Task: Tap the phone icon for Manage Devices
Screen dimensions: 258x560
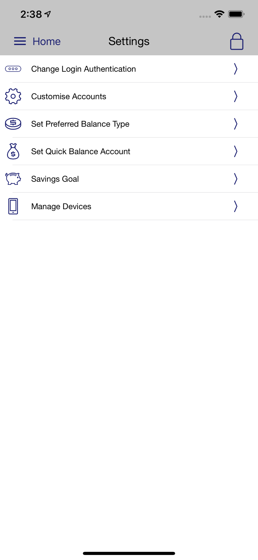Action: point(13,206)
